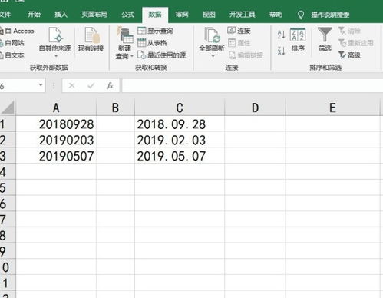Viewport: 383px width, 298px height.
Task: Click the 现有连接 button
Action: point(91,40)
